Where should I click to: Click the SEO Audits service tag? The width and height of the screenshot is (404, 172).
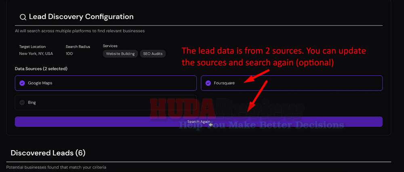[x=153, y=54]
